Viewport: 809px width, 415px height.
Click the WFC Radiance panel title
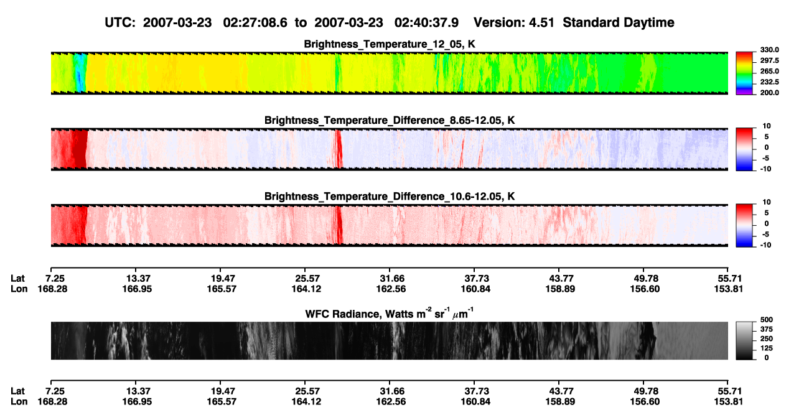click(x=390, y=313)
